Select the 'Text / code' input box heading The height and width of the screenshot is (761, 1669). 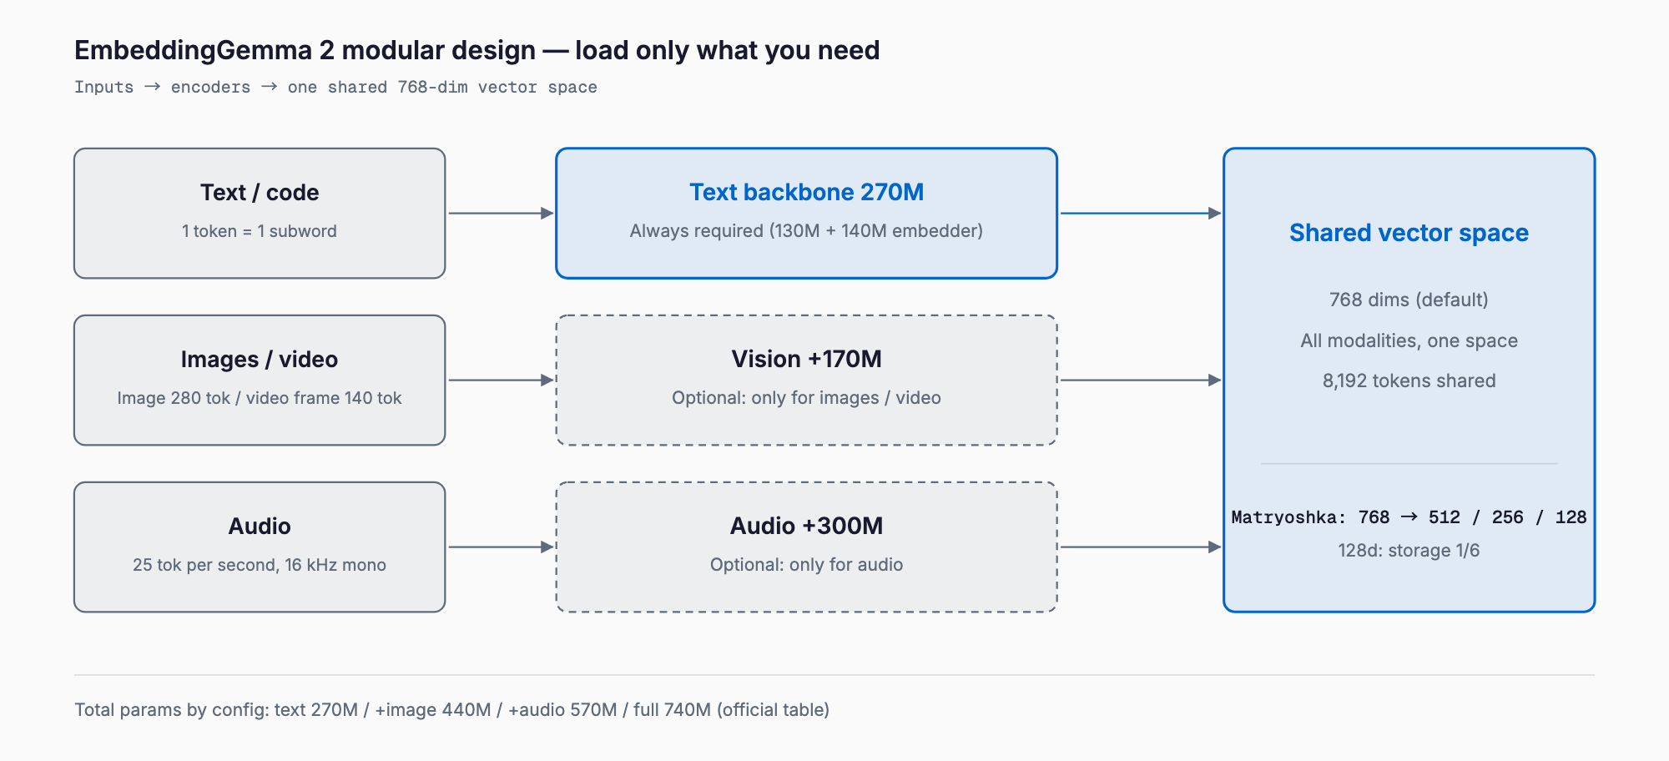click(260, 193)
